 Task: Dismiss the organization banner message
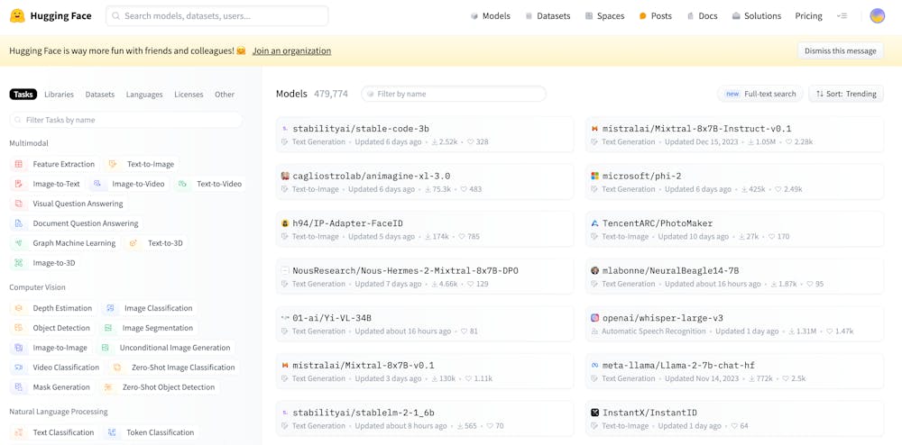point(840,50)
